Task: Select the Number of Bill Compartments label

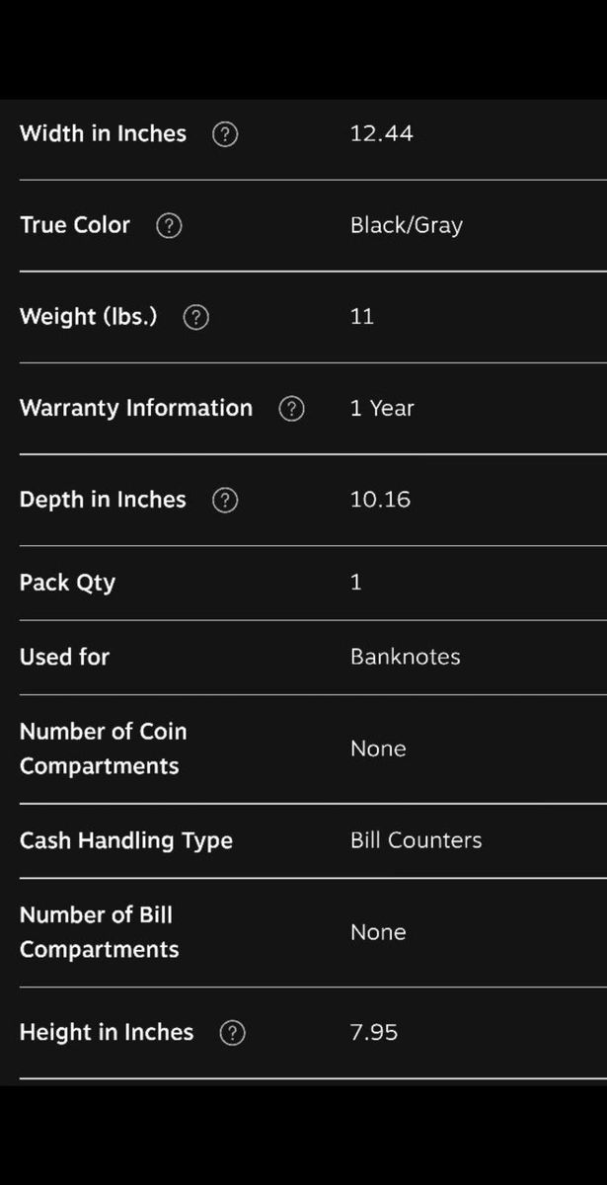Action: pyautogui.click(x=99, y=932)
